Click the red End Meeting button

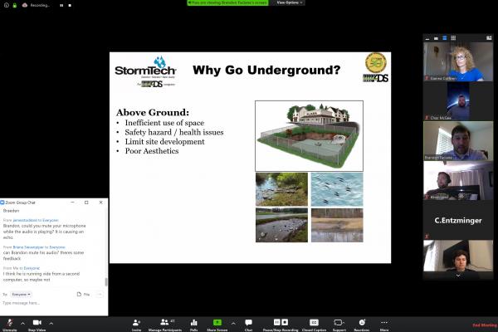tap(485, 325)
